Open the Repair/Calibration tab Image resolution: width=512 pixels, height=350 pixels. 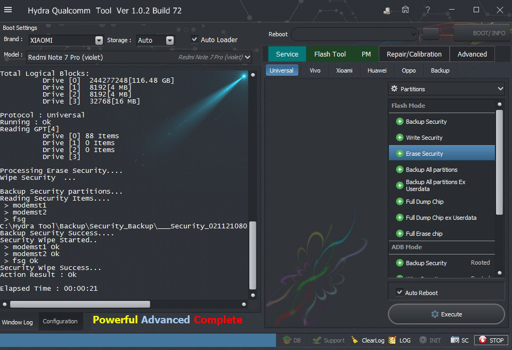(x=414, y=54)
